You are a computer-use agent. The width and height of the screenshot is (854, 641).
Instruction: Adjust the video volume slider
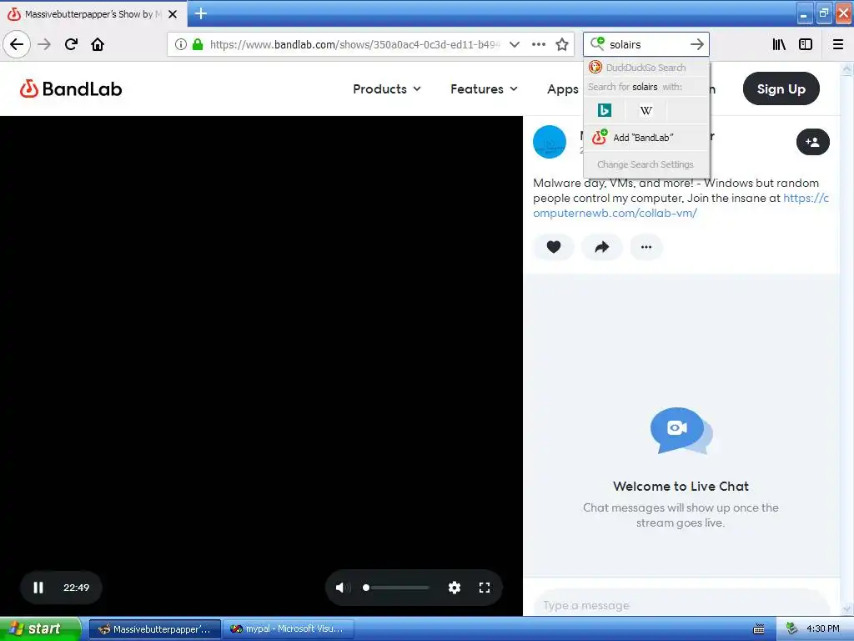(x=396, y=588)
